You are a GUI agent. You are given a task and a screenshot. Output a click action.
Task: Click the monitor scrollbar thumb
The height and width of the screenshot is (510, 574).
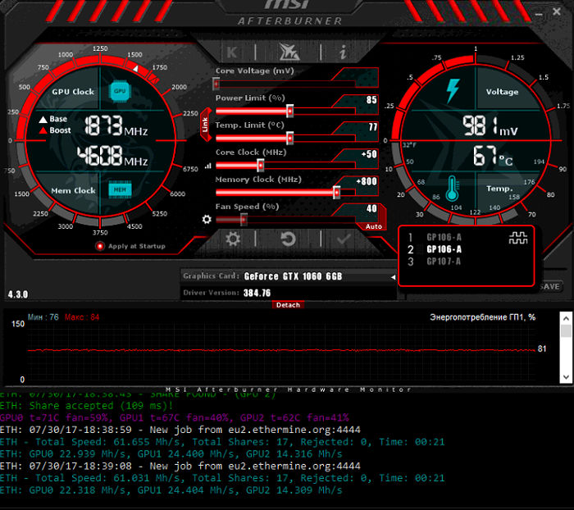[x=566, y=331]
